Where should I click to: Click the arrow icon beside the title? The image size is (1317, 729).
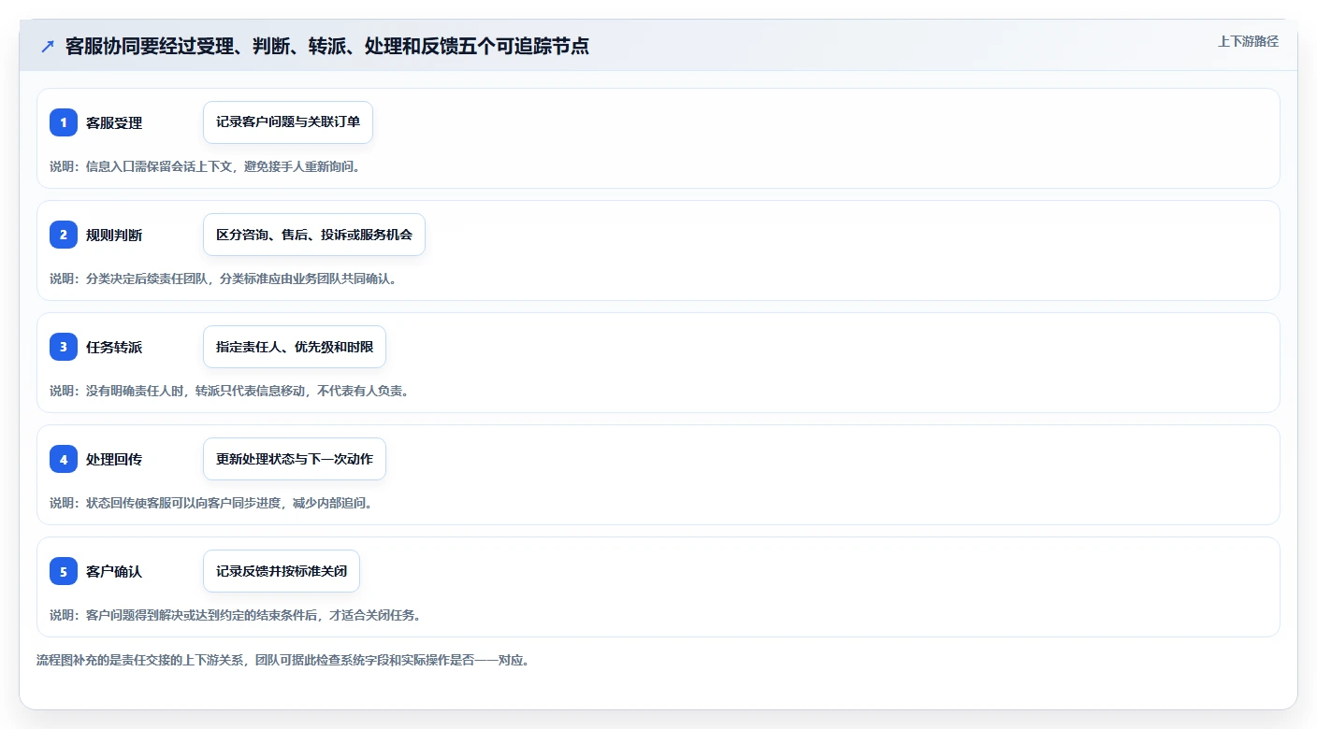(x=48, y=47)
